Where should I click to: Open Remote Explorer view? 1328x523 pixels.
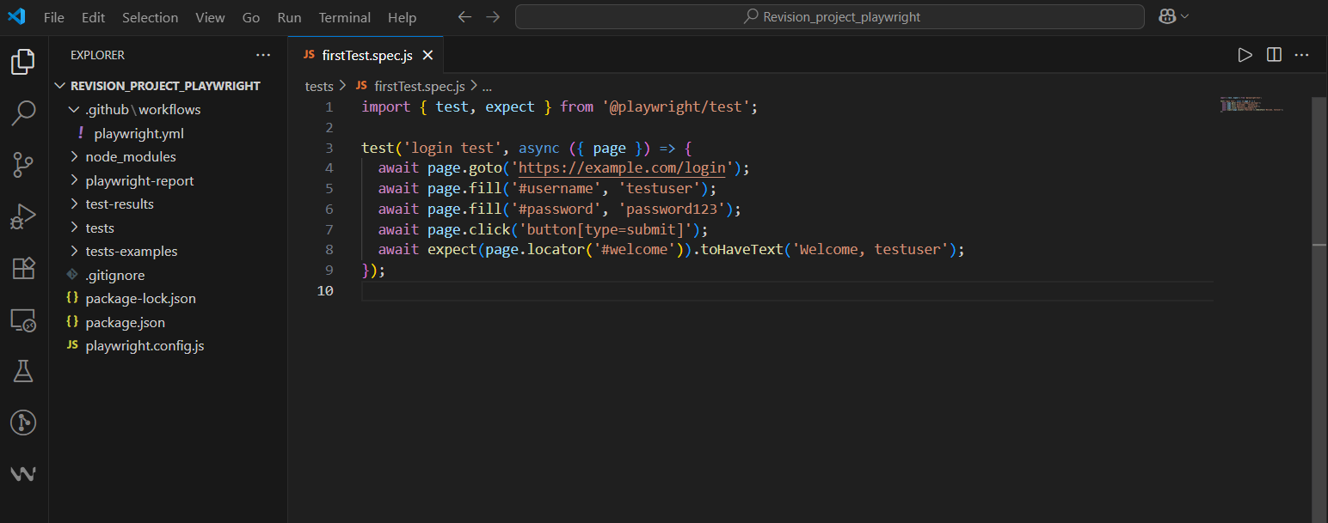click(x=23, y=320)
